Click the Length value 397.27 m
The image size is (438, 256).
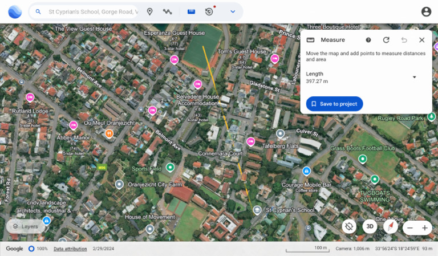(x=317, y=81)
